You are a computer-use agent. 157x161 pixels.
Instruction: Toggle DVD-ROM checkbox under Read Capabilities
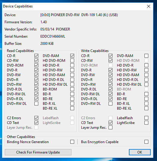(x=36, y=65)
